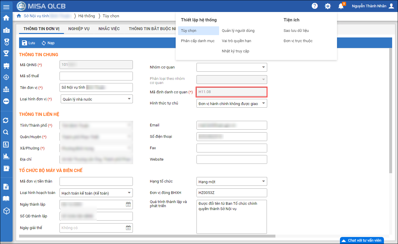Open the Loại hình hoạch toán dropdown
Image resolution: width=398 pixels, height=244 pixels.
[129, 193]
